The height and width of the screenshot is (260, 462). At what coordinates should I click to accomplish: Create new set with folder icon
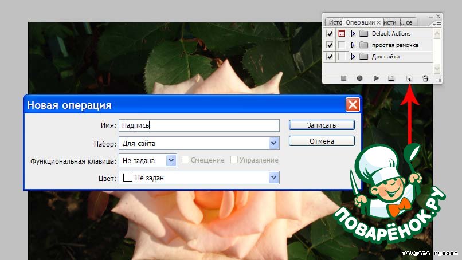(x=391, y=78)
